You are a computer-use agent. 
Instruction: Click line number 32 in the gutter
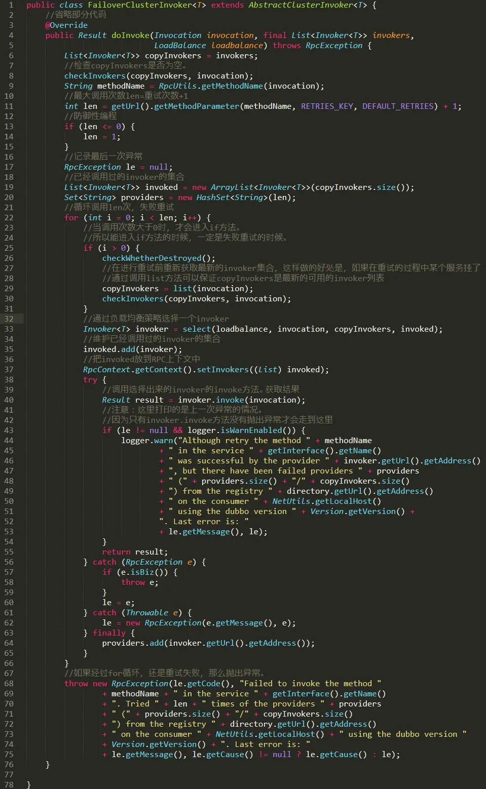point(9,319)
